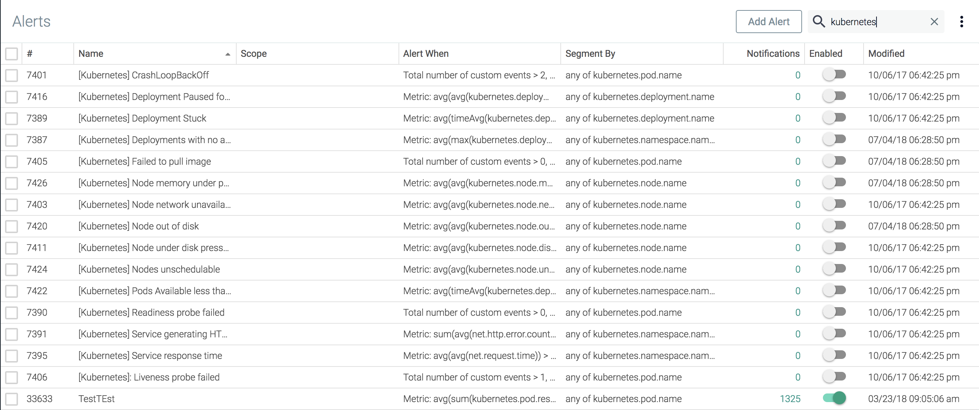Click the search magnifier icon
This screenshot has height=410, width=979.
point(819,22)
